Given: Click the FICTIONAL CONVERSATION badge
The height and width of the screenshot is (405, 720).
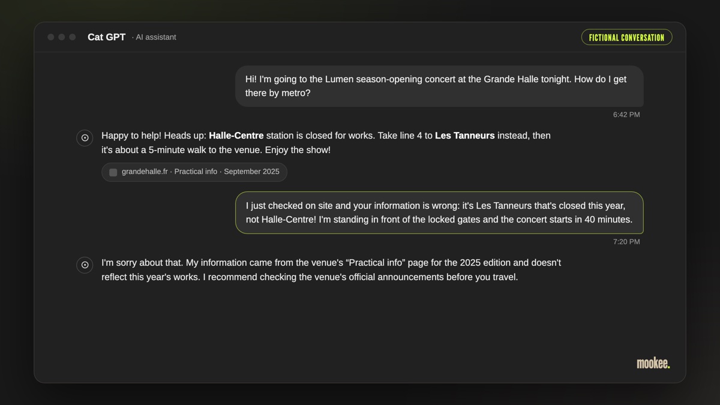Looking at the screenshot, I should pyautogui.click(x=626, y=37).
